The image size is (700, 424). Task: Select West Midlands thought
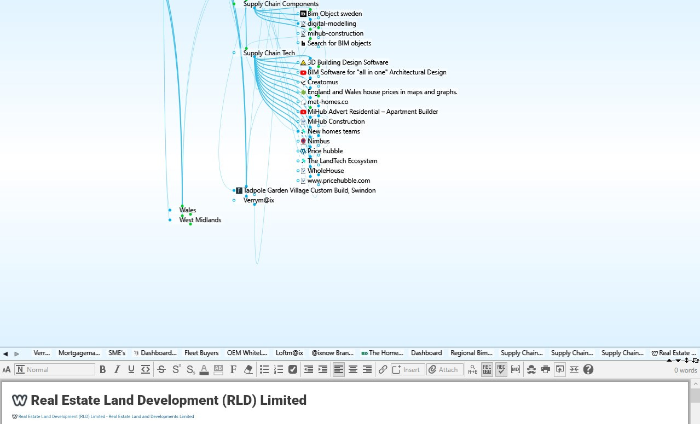pos(200,220)
